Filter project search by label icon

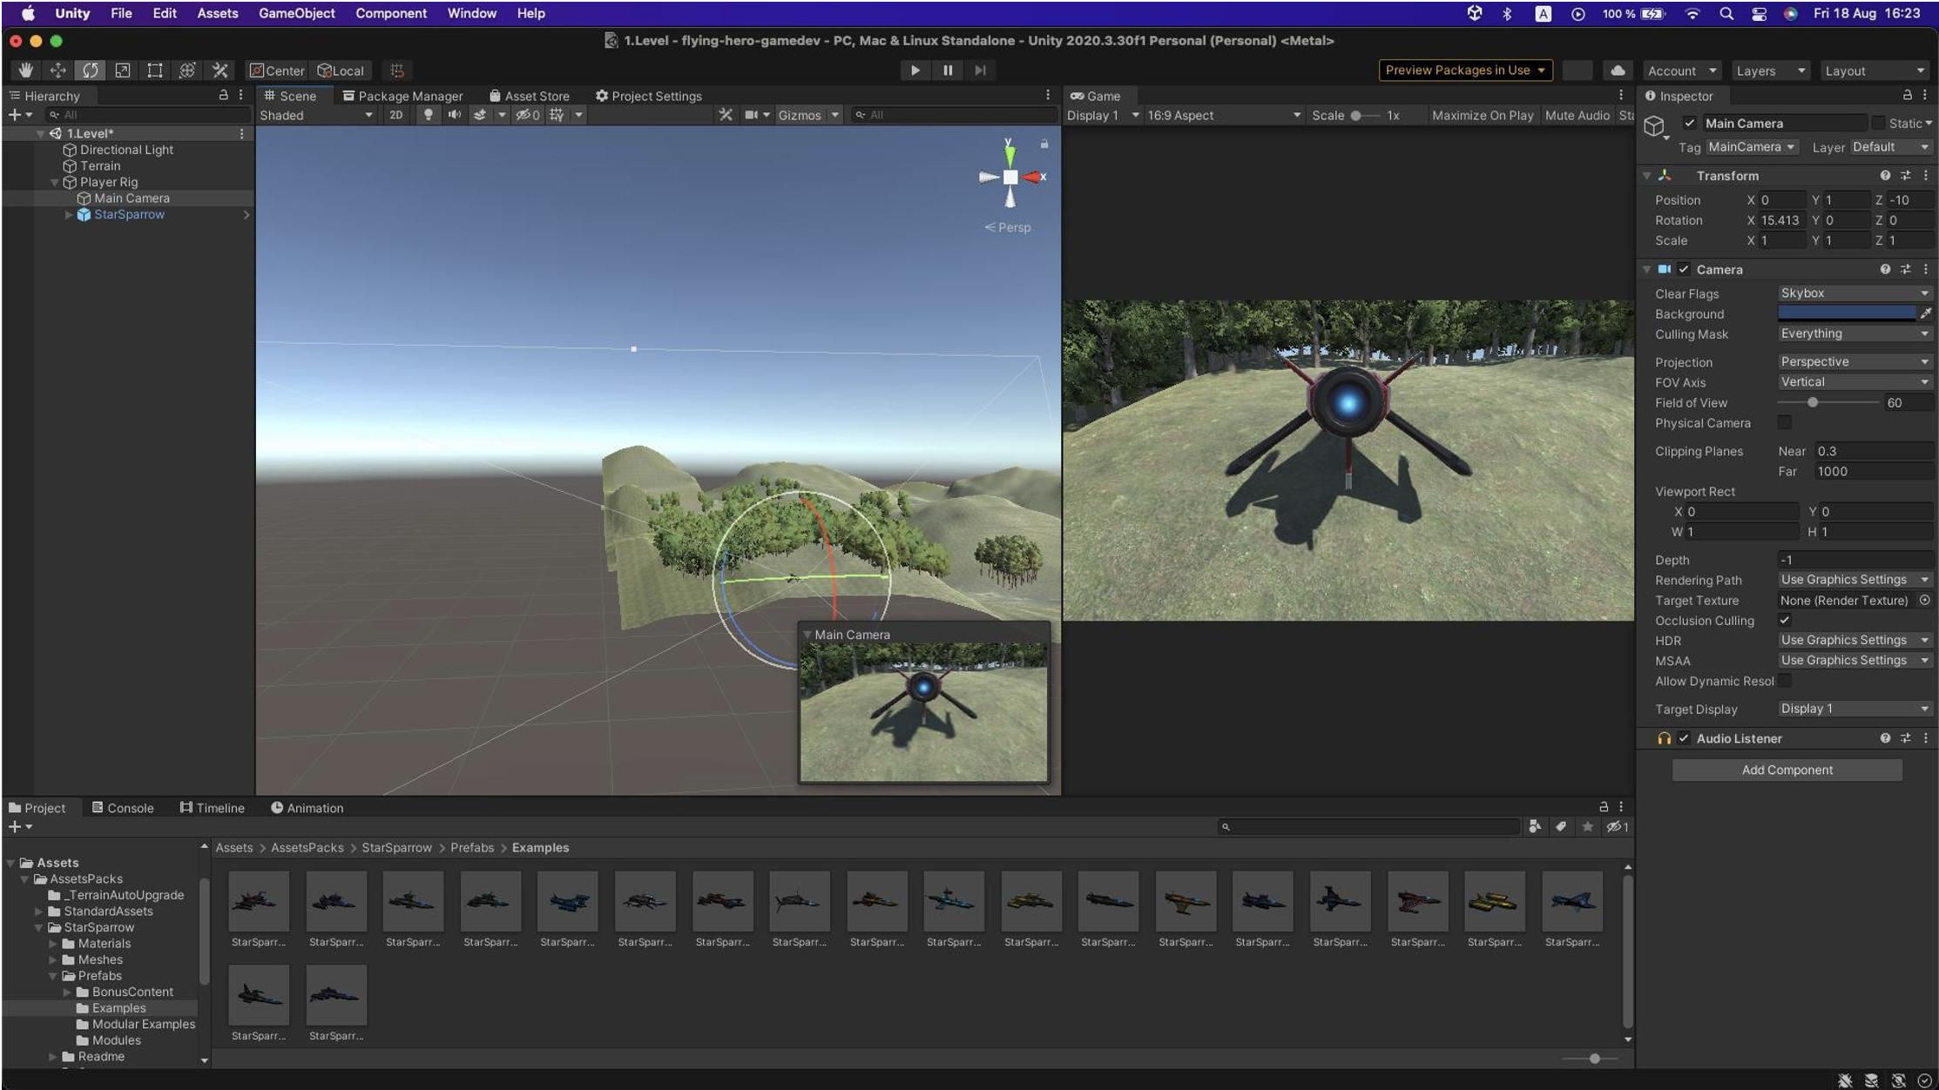[x=1561, y=826]
